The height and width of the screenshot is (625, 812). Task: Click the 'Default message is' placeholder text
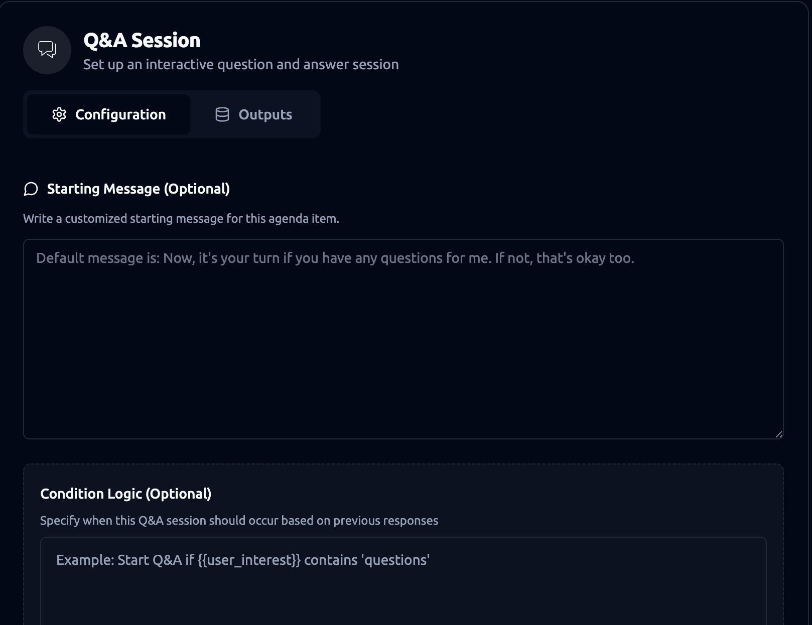pyautogui.click(x=335, y=258)
